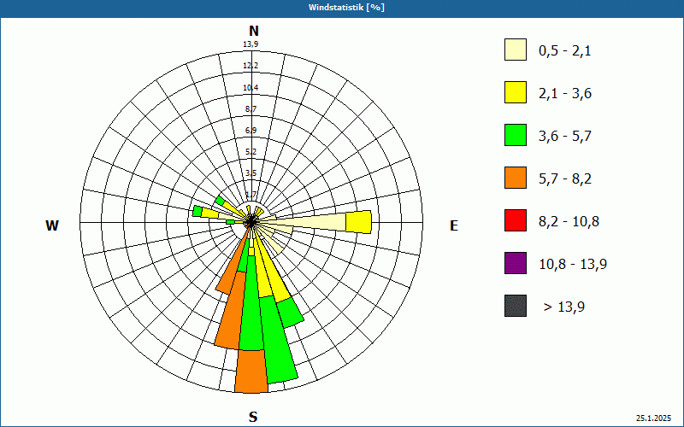Click the yellow tip of the east wind bar
This screenshot has width=684, height=427.
point(358,222)
